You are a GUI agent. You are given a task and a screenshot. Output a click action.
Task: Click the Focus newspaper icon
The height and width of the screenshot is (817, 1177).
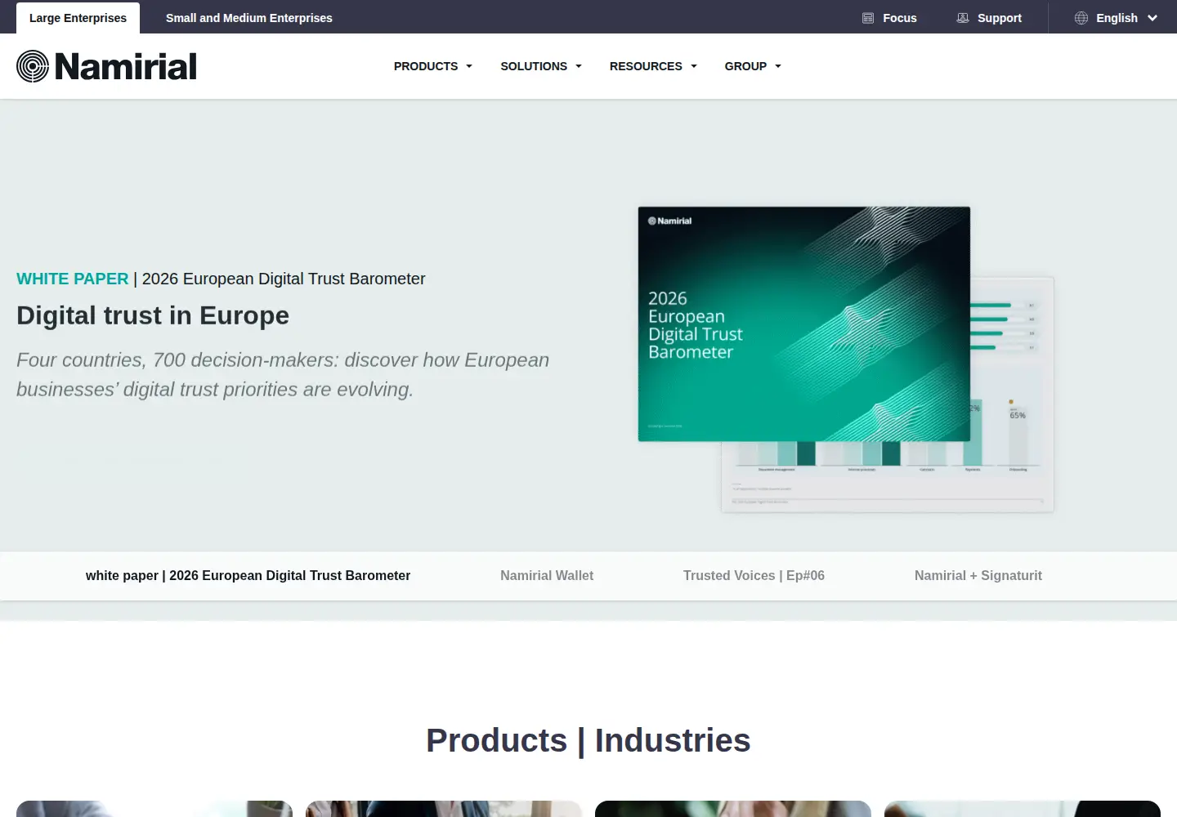[868, 18]
